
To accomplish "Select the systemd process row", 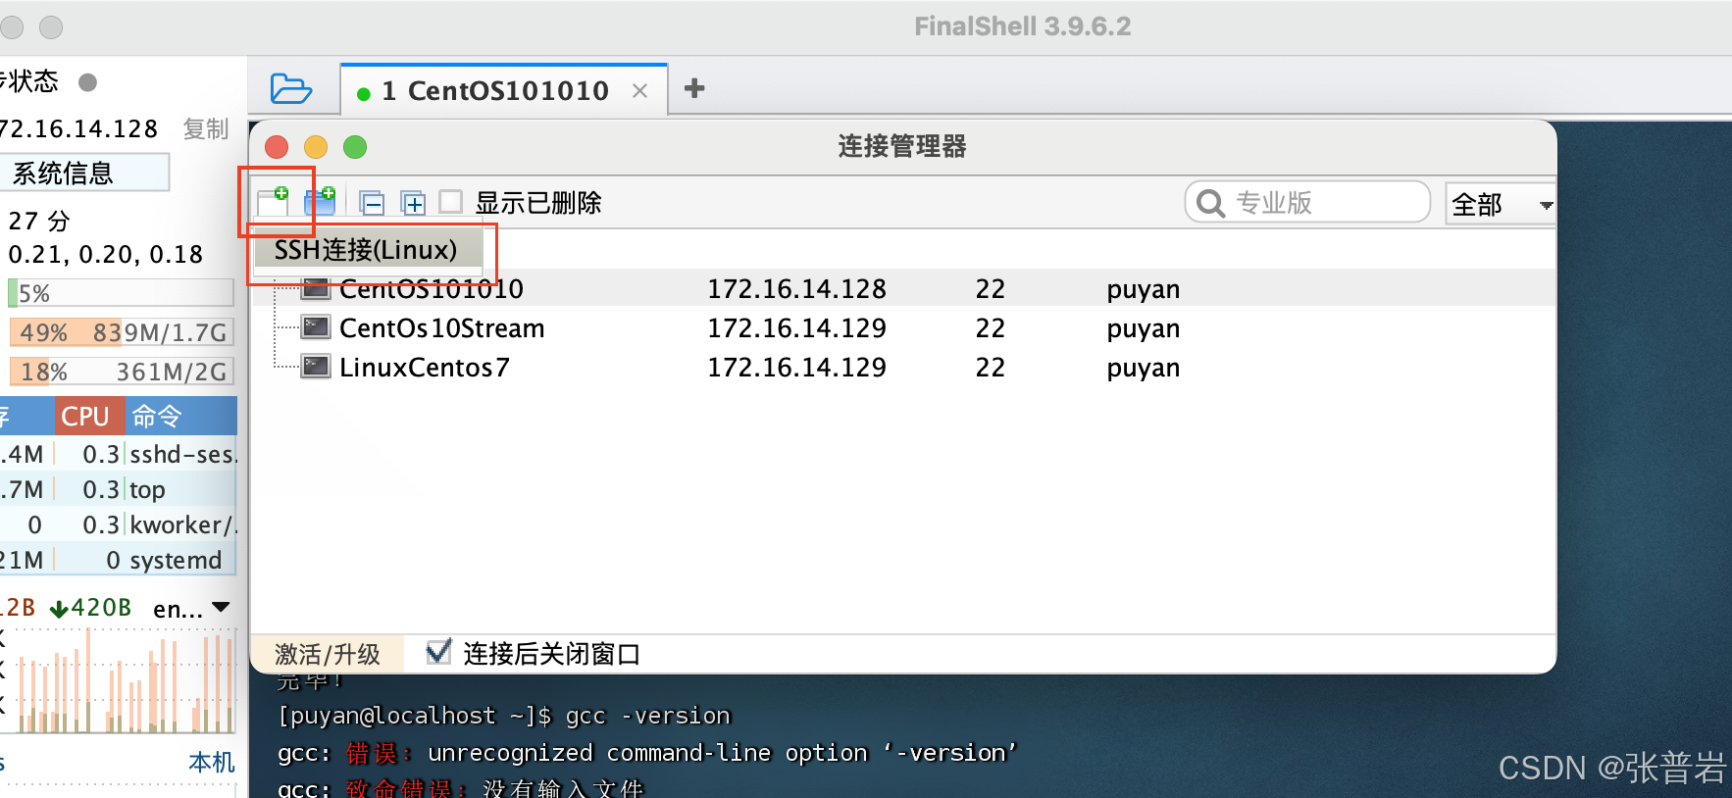I will [x=119, y=560].
